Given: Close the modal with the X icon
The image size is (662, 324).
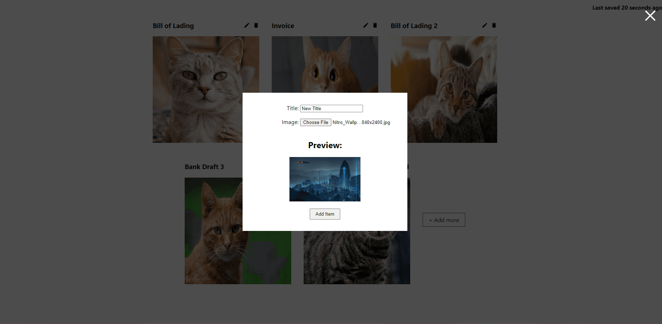Looking at the screenshot, I should (x=650, y=16).
